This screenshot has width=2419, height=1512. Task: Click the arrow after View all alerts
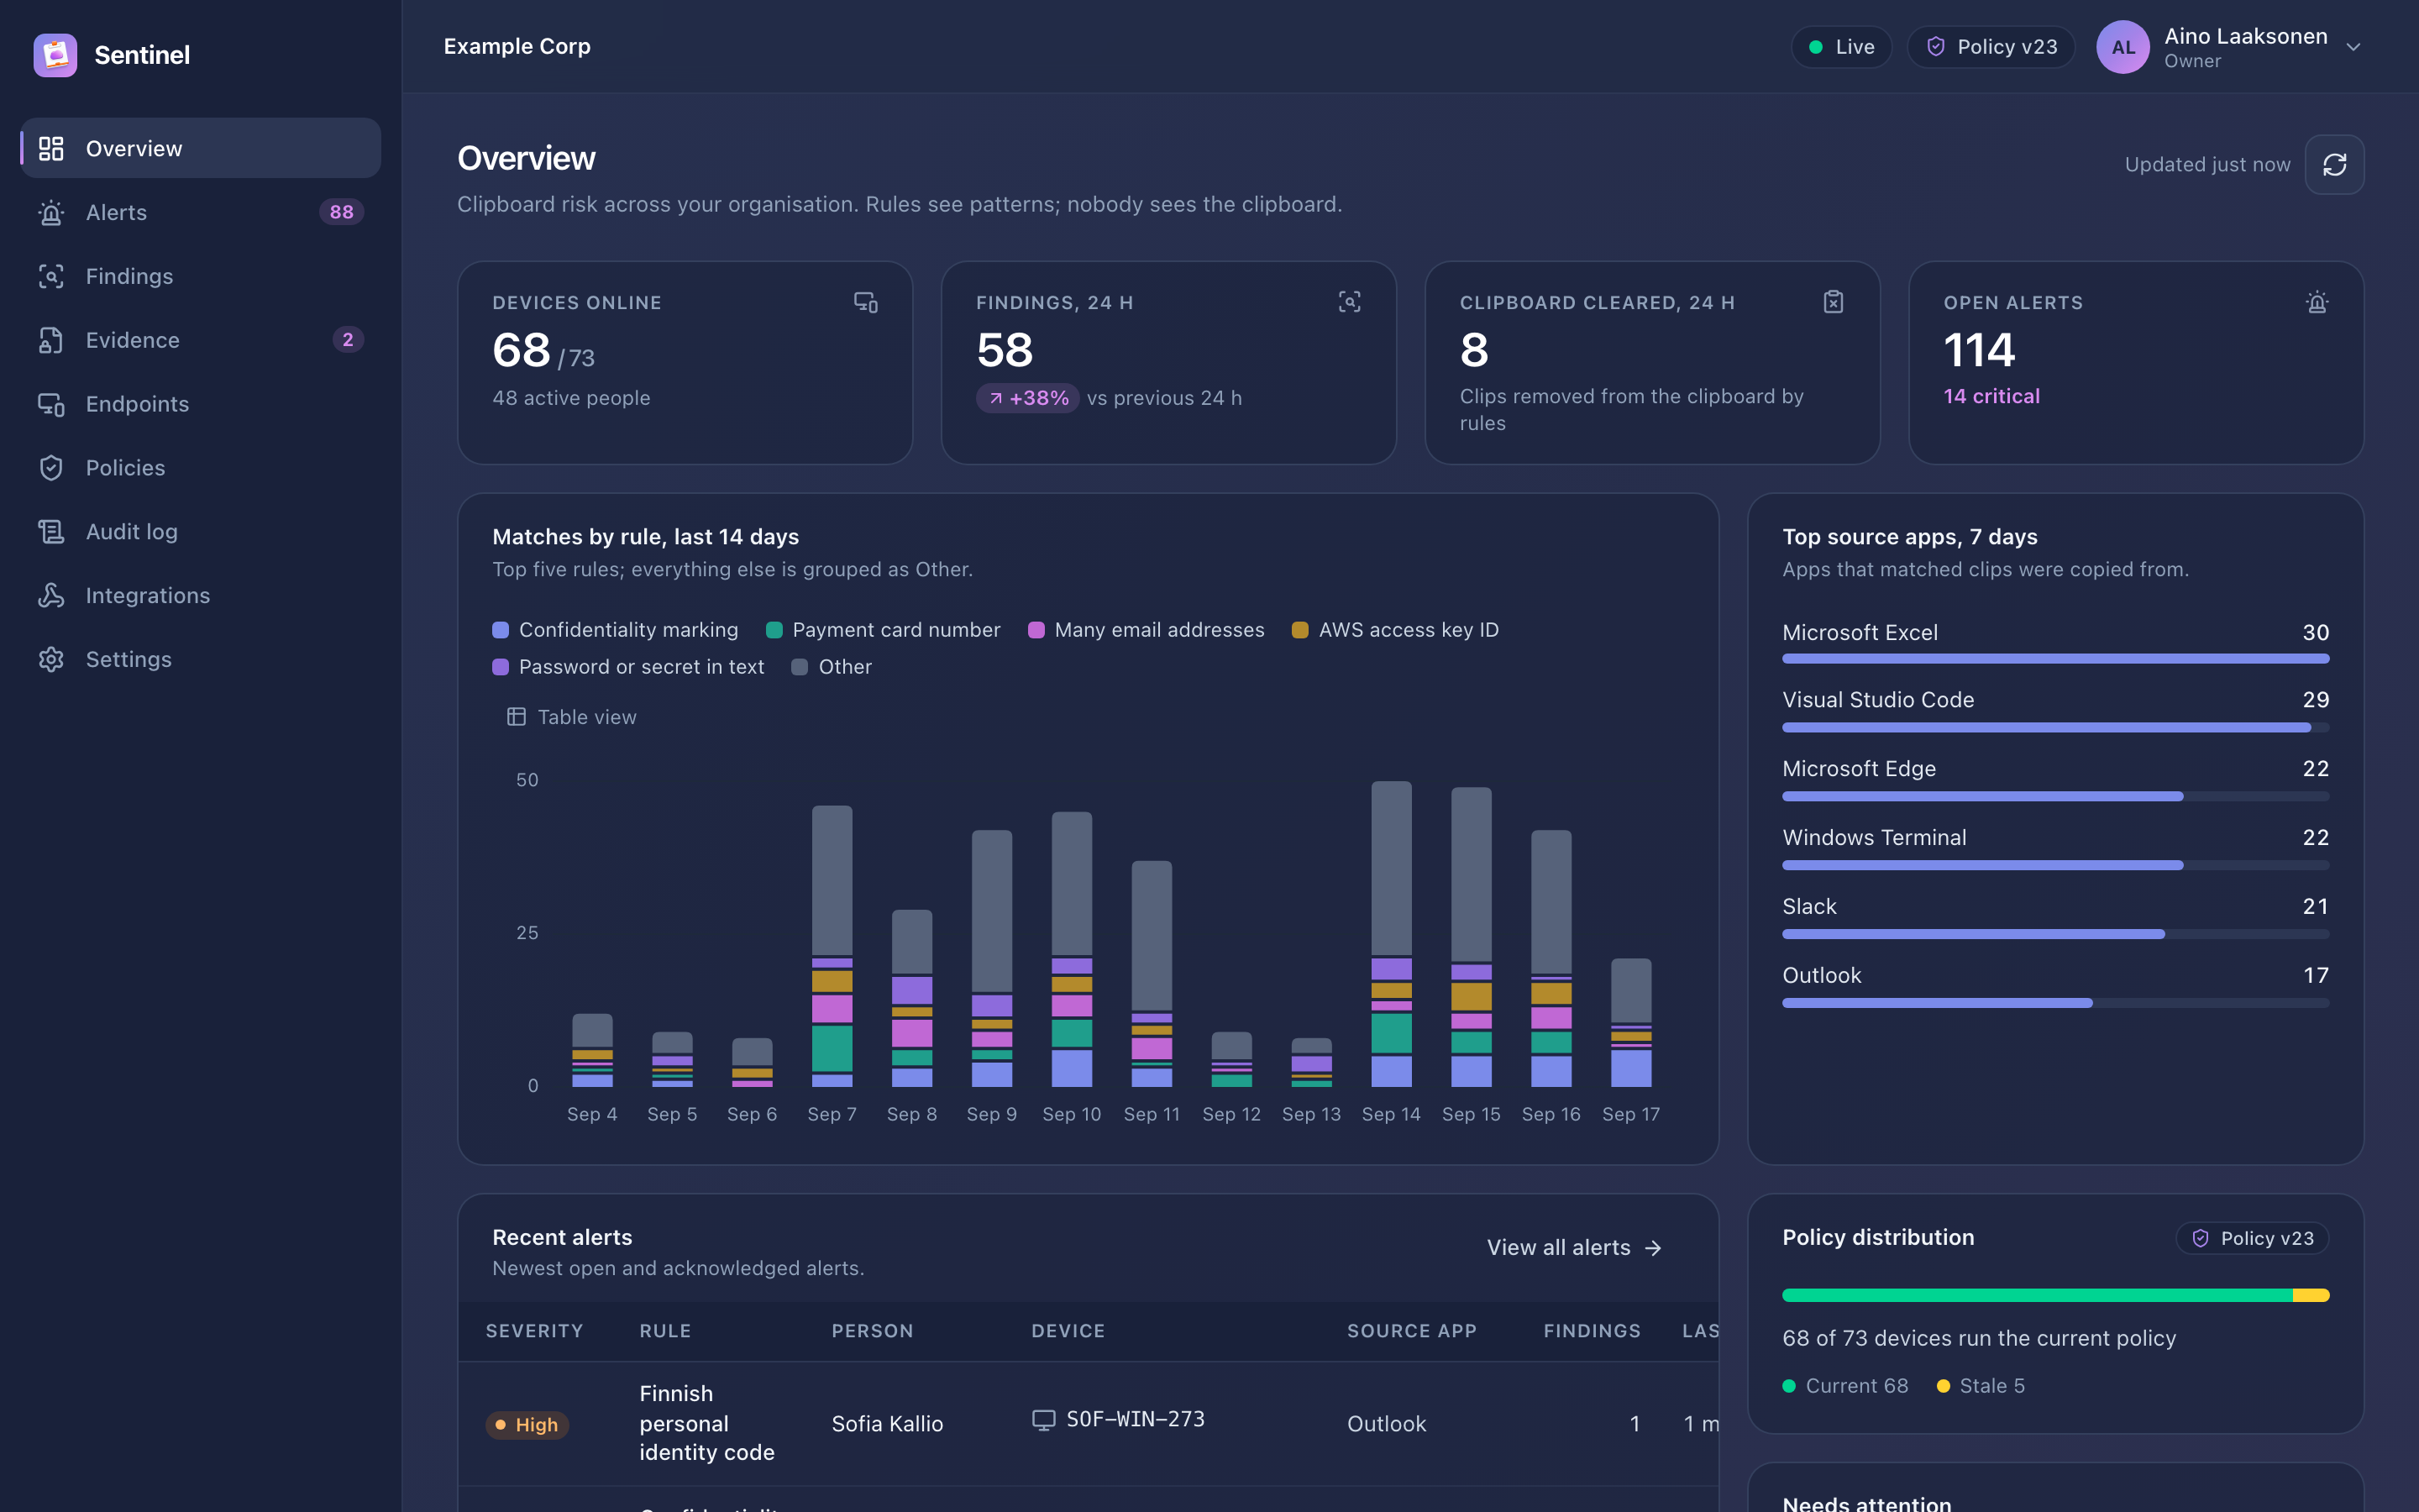click(1653, 1248)
